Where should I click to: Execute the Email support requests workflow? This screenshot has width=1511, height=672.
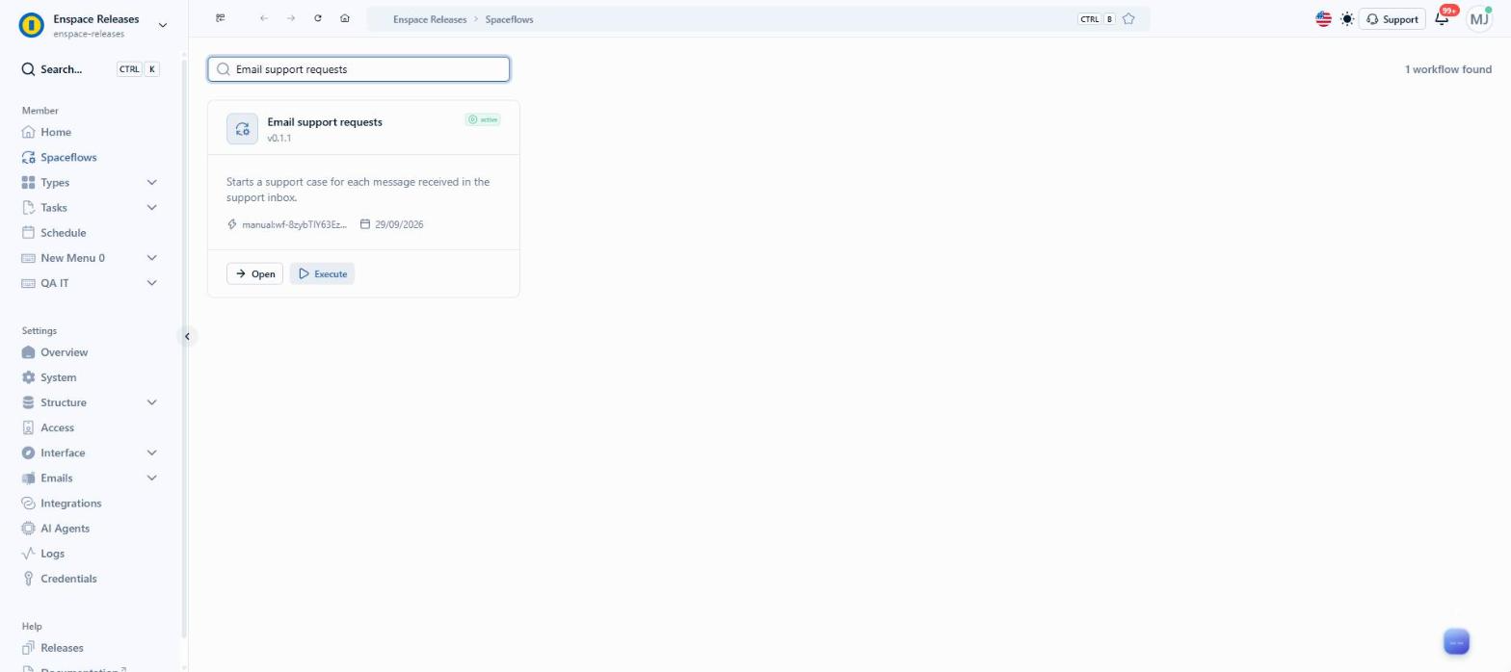pyautogui.click(x=322, y=273)
